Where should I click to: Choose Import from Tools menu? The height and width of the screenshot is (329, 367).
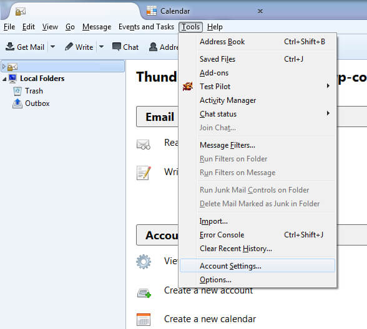tap(257, 221)
